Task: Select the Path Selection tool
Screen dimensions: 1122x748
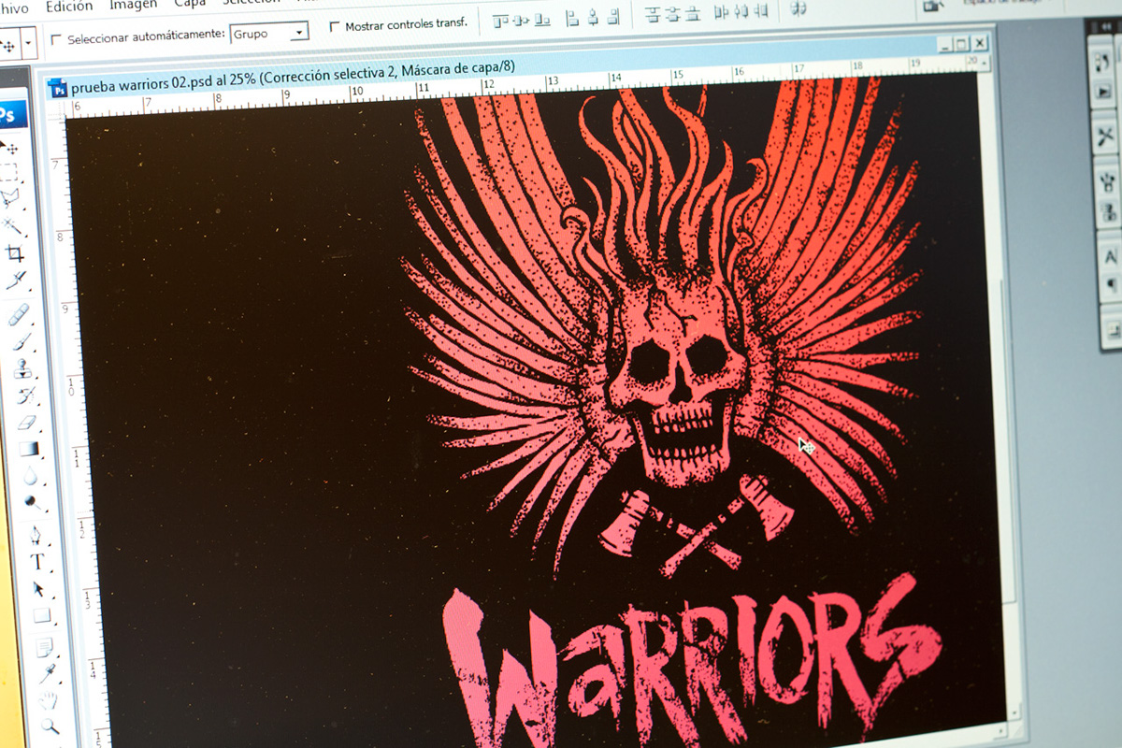Action: tap(39, 589)
